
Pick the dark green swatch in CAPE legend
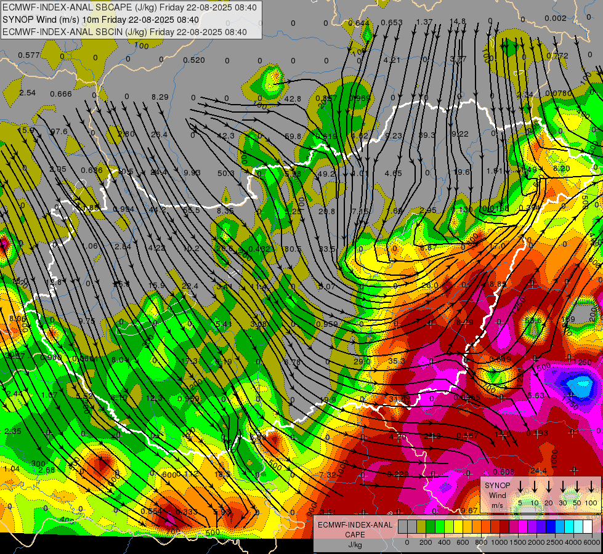pyautogui.click(x=431, y=527)
